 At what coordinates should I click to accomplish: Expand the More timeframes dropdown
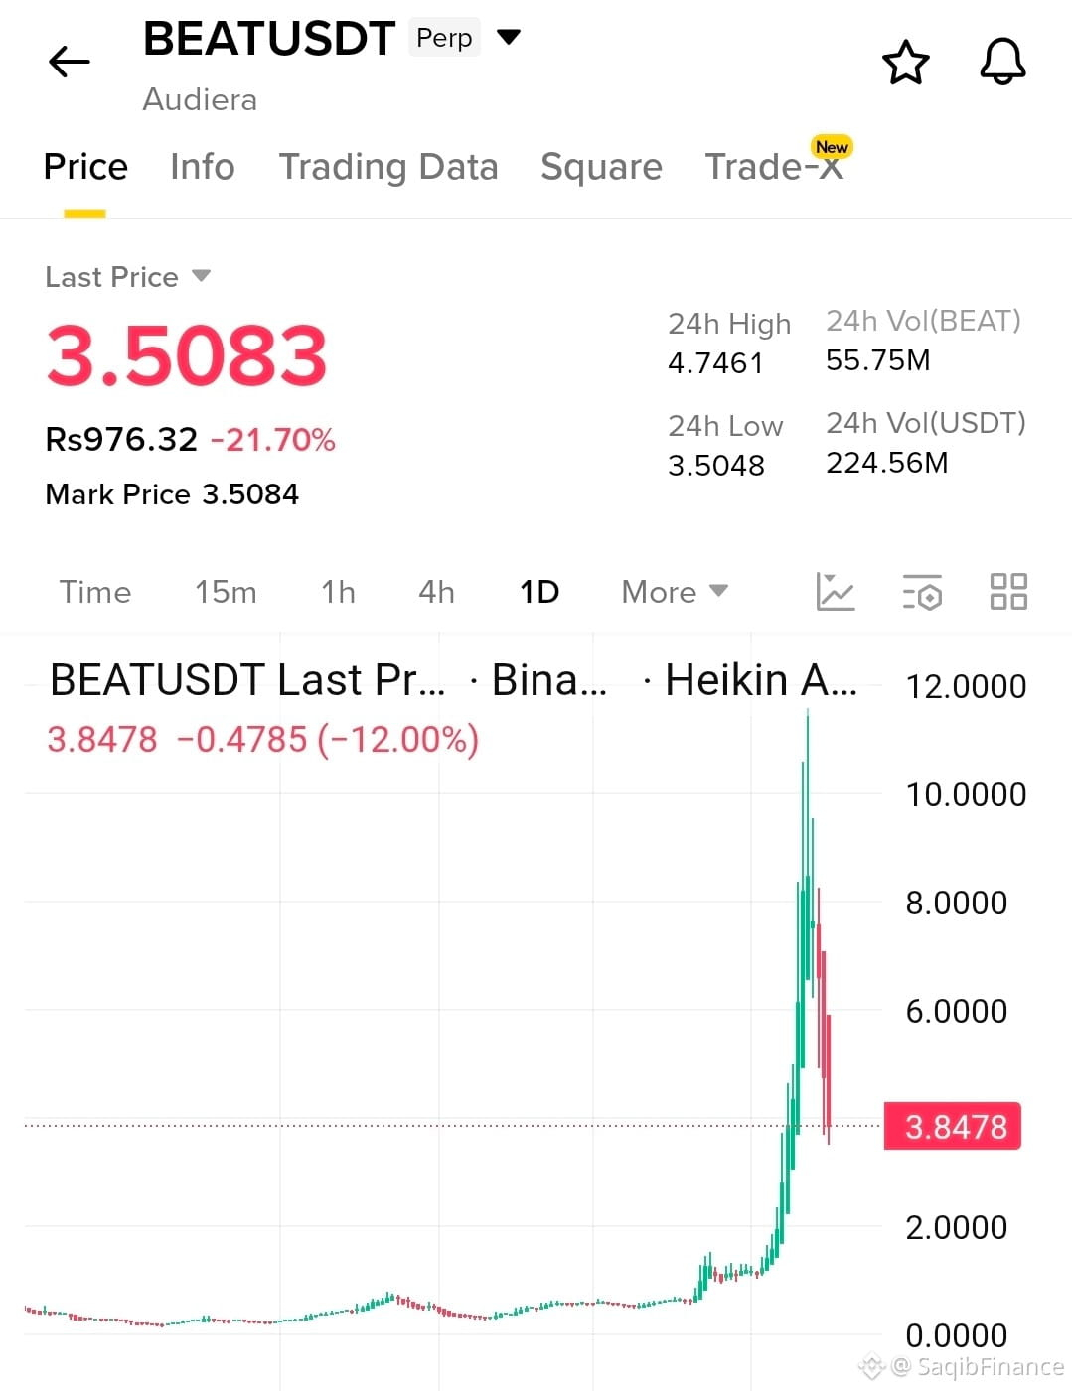click(675, 592)
